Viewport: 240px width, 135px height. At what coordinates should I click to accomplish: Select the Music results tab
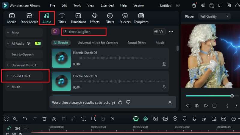(x=160, y=43)
